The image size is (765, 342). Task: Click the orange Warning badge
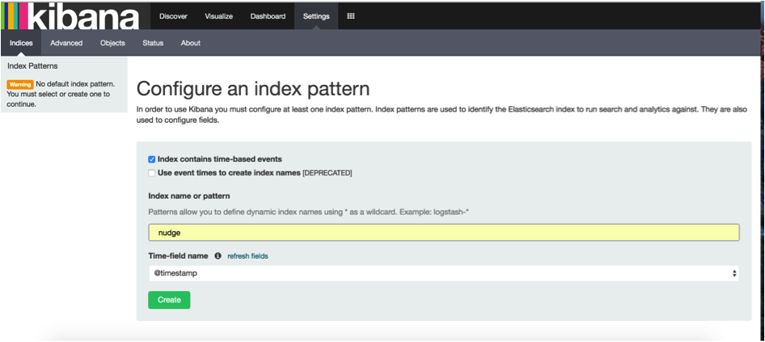tap(19, 84)
